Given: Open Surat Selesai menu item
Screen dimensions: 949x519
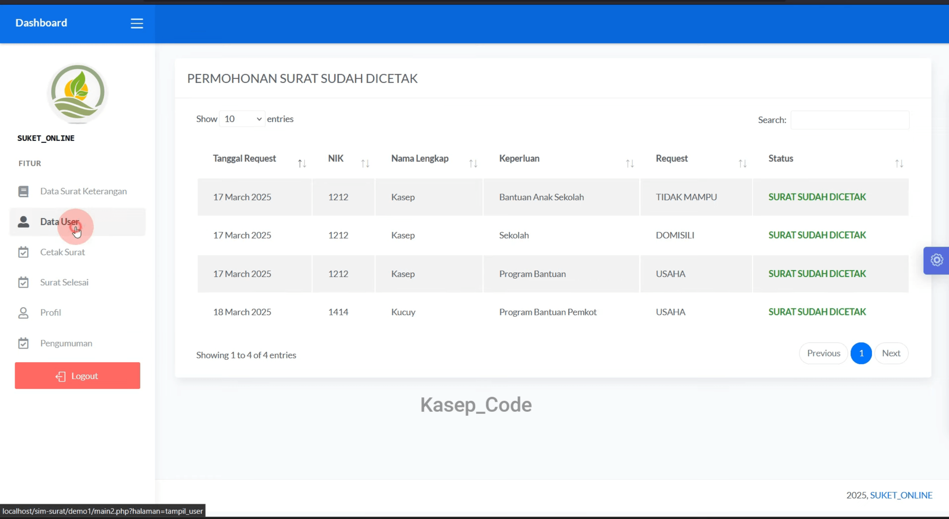Looking at the screenshot, I should [78, 282].
